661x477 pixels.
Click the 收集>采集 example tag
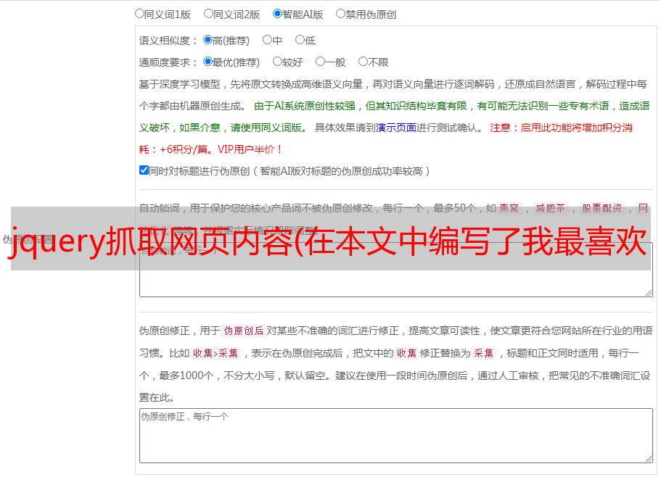click(215, 353)
